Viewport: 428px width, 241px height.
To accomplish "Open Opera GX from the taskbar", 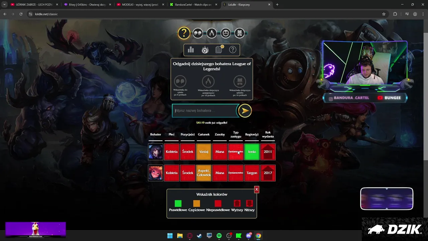I will [x=190, y=236].
